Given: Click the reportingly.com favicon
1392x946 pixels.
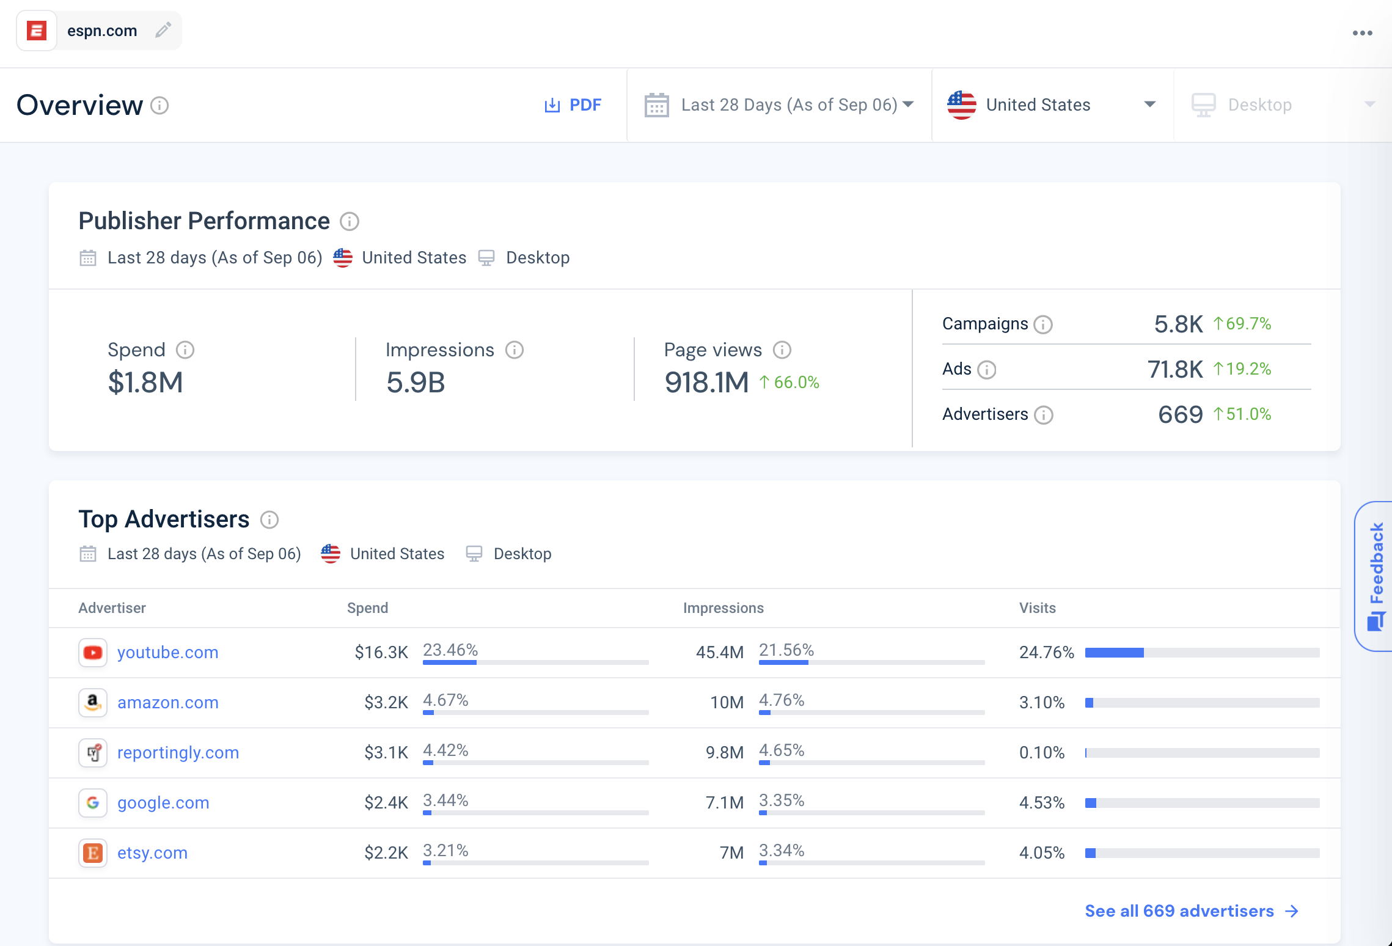Looking at the screenshot, I should 93,753.
